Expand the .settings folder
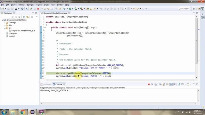Image resolution: width=205 pixels, height=115 pixels. [x=5, y=23]
